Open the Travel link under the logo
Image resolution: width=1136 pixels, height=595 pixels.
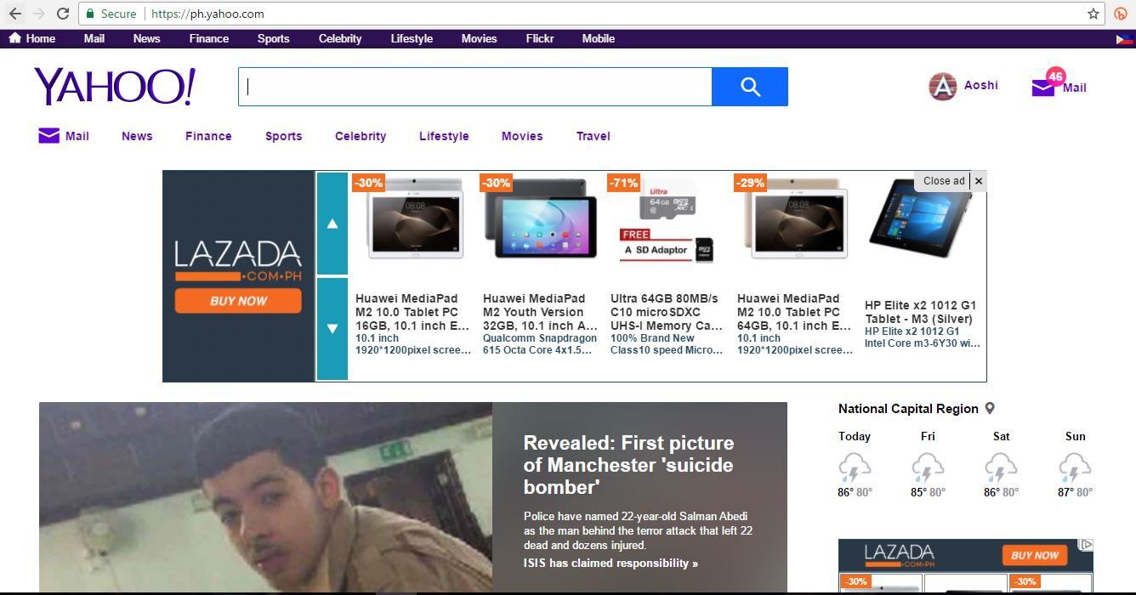coord(594,136)
